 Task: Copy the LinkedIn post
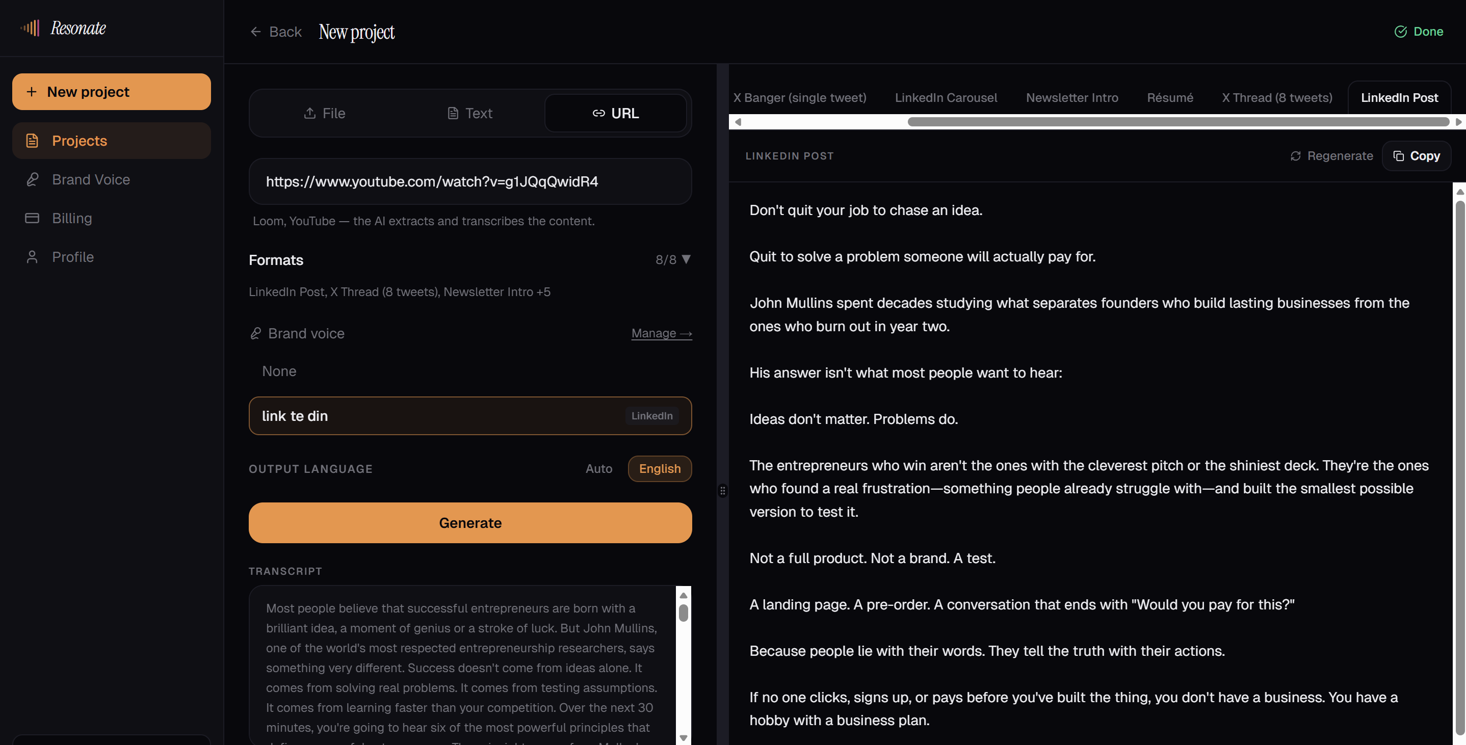pos(1417,156)
